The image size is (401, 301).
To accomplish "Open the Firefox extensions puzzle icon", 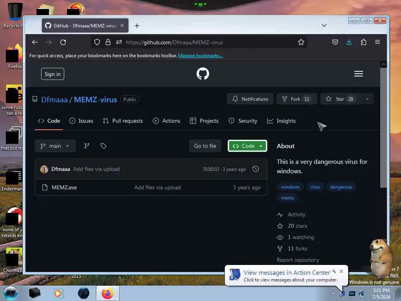I will point(363,42).
